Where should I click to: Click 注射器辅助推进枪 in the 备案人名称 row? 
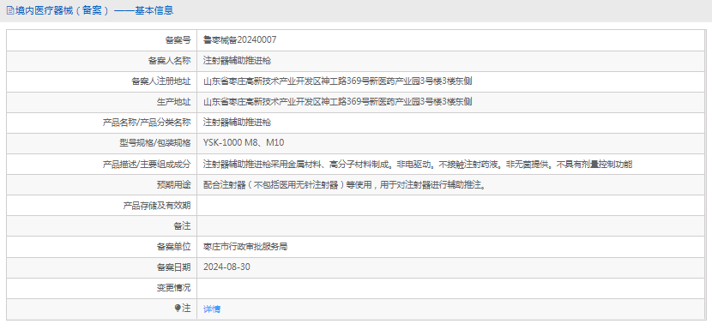click(237, 60)
